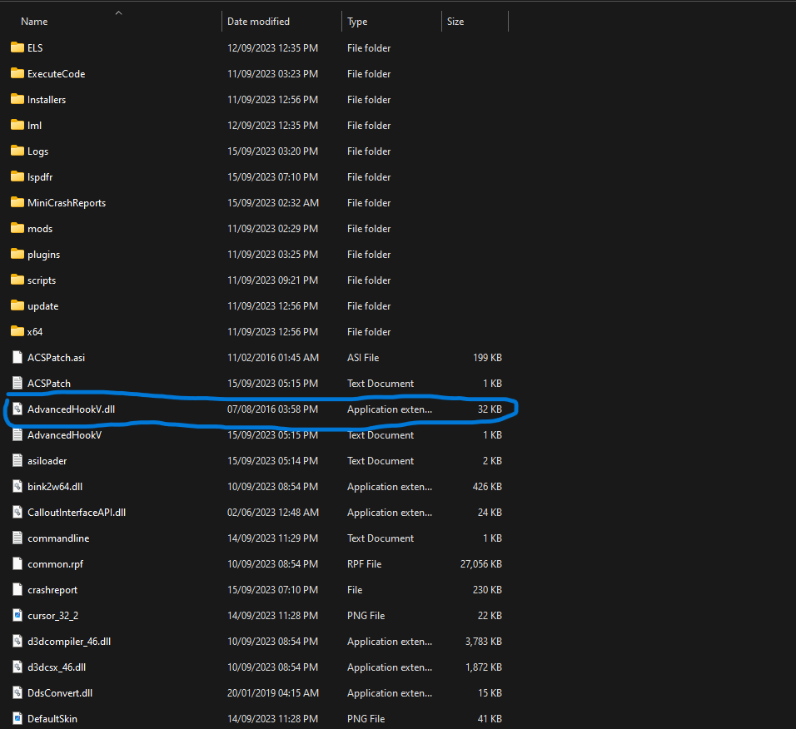Click the crashreport file icon
Viewport: 796px width, 729px height.
click(x=17, y=589)
